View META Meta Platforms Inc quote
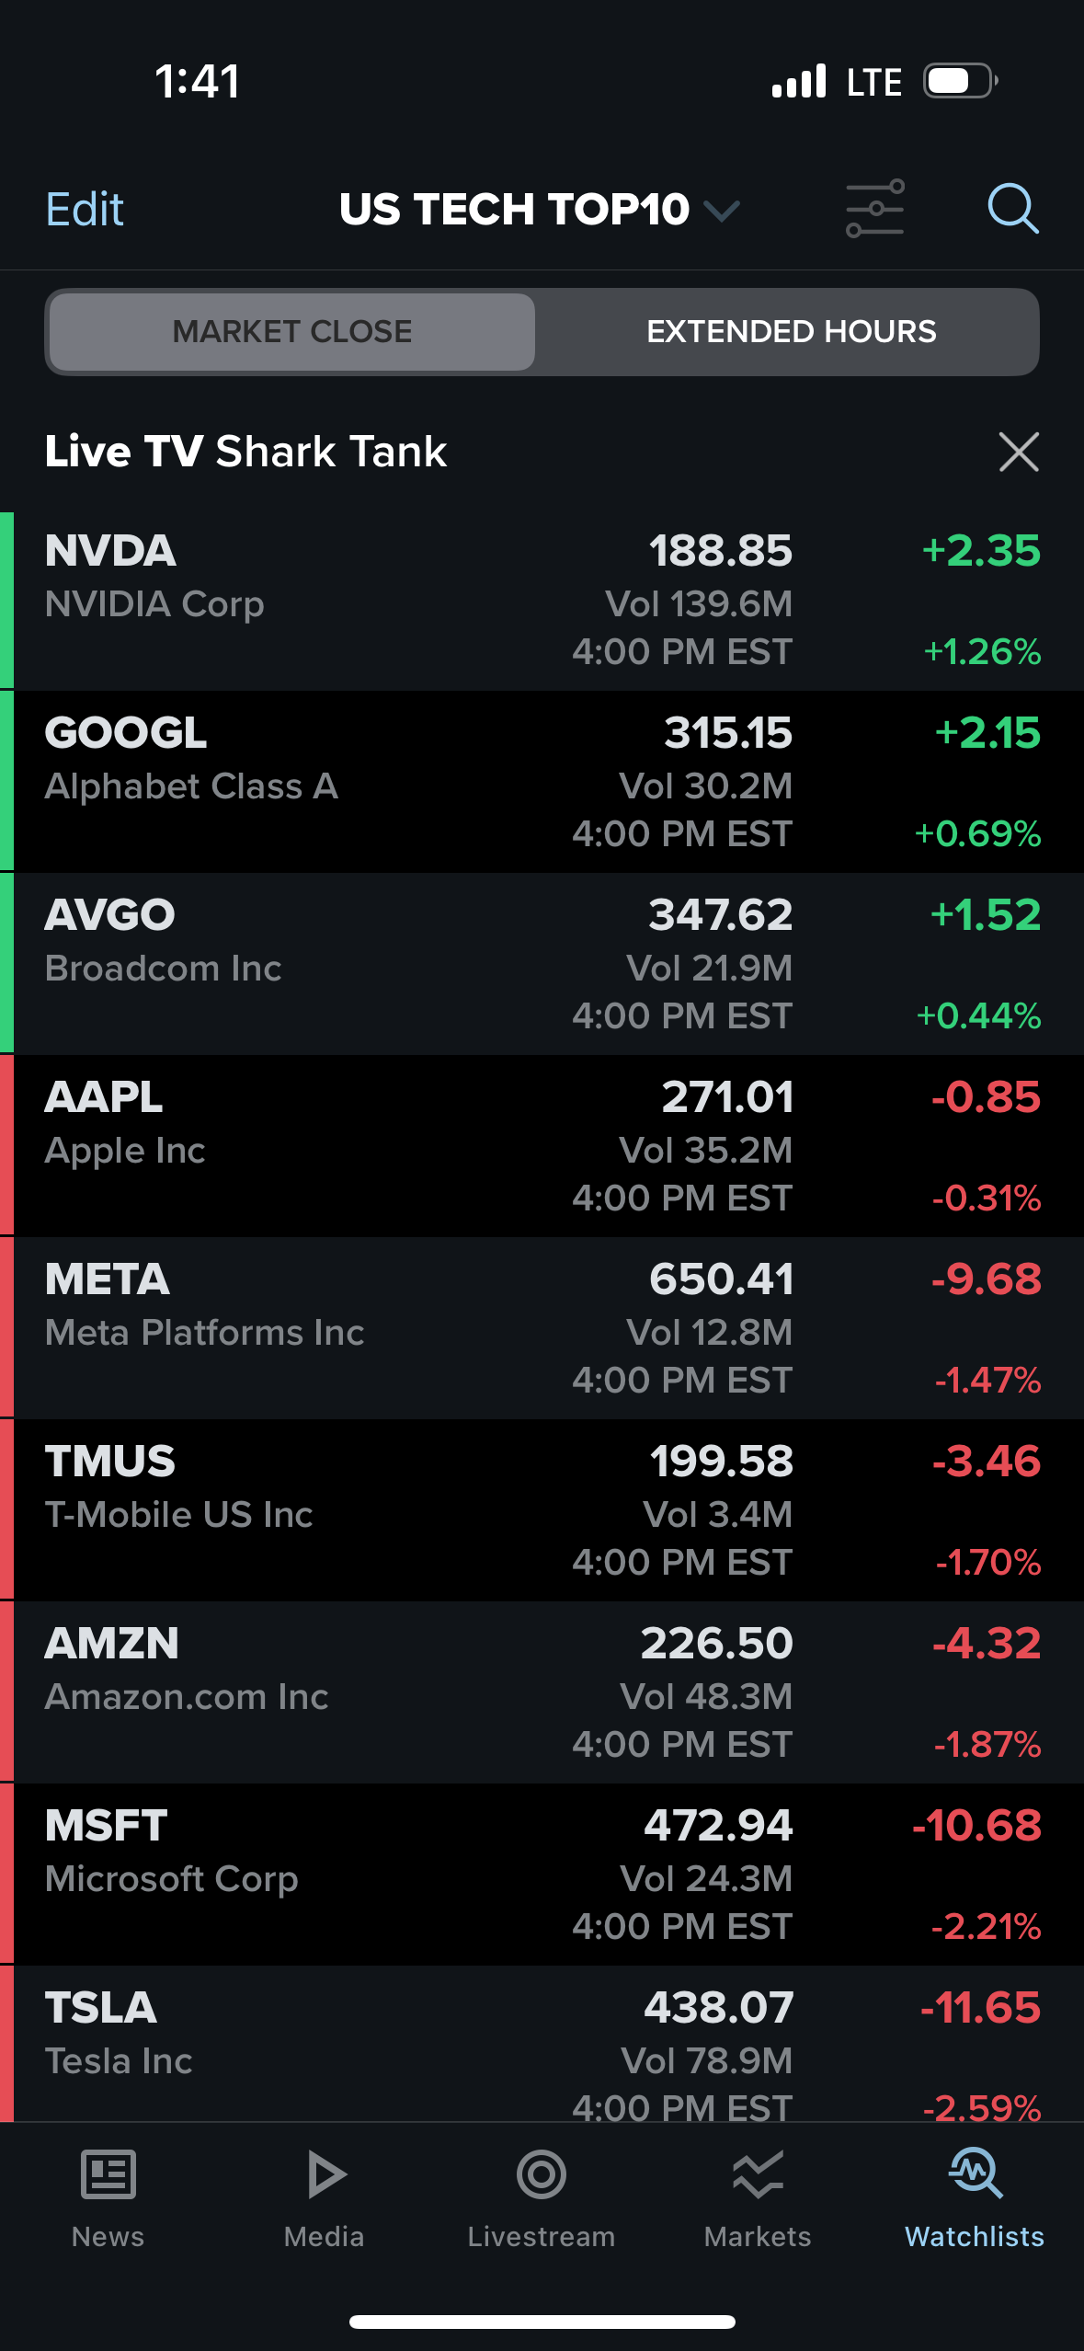Viewport: 1084px width, 2351px height. [x=542, y=1328]
